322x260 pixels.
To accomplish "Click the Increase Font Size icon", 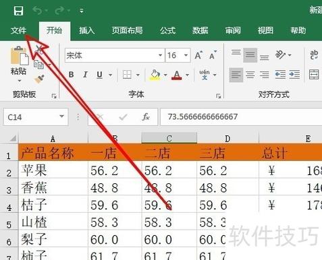I will click(199, 55).
